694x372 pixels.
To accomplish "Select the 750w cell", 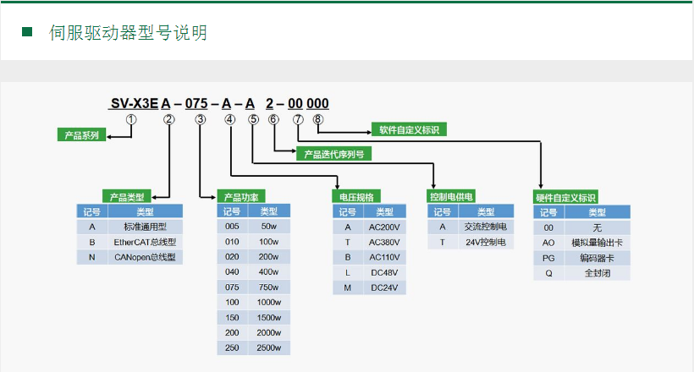I will pos(268,287).
